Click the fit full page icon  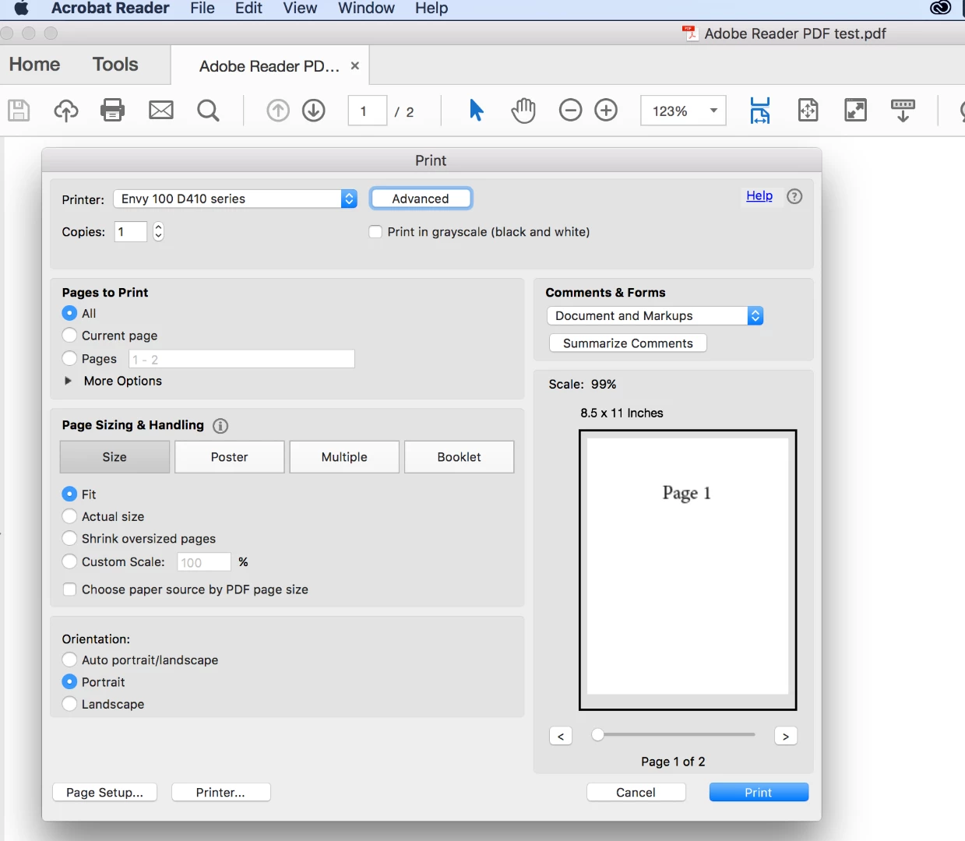808,111
